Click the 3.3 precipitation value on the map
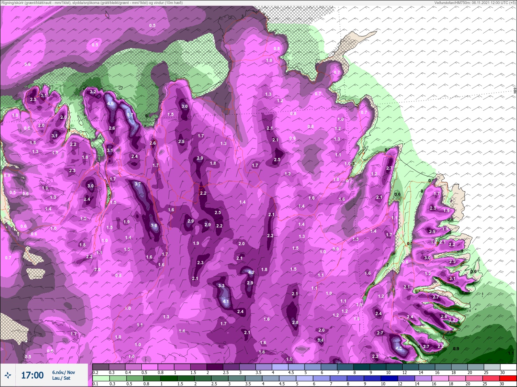517x387 pixels. pyautogui.click(x=221, y=286)
